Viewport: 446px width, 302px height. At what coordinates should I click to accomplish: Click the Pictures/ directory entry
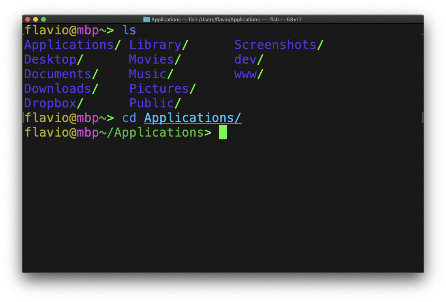pyautogui.click(x=162, y=89)
